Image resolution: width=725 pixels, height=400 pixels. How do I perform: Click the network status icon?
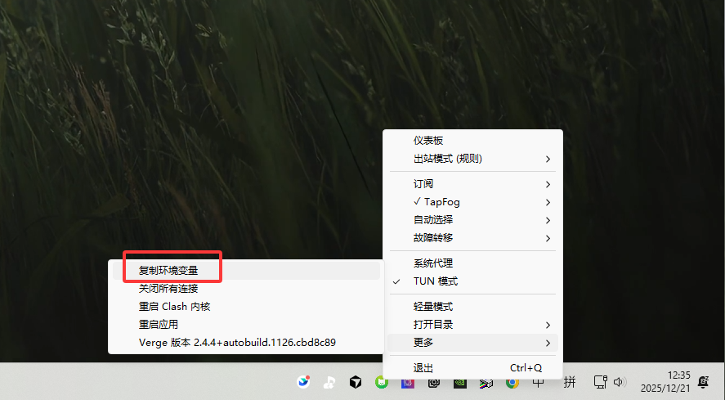click(x=600, y=382)
